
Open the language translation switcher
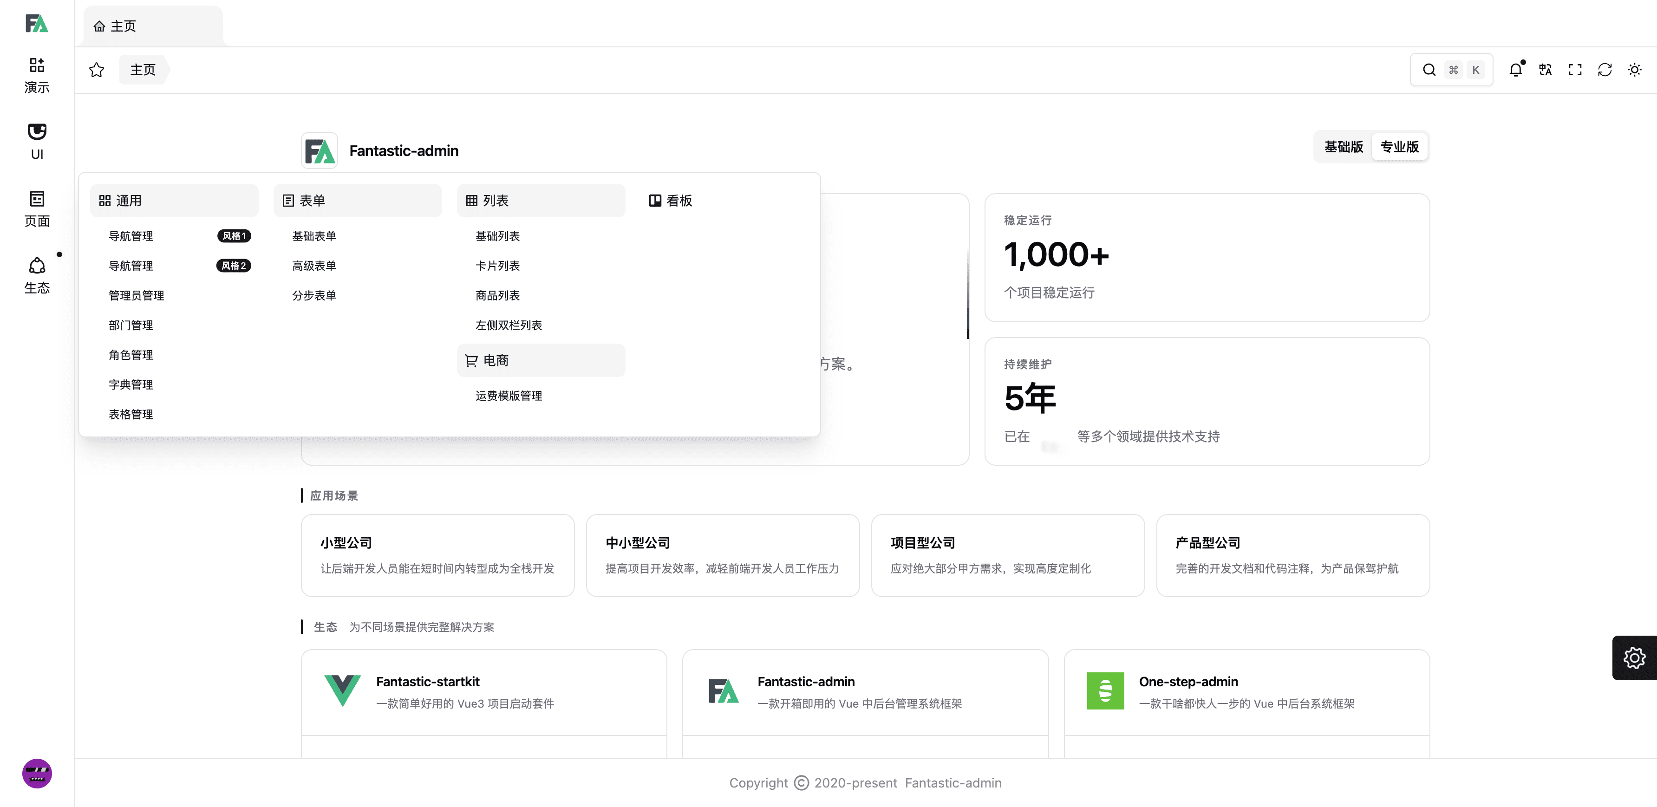[x=1545, y=70]
